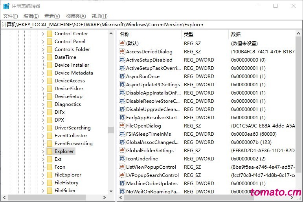This screenshot has width=303, height=202.
Task: Click values pane scroll up arrow
Action: (299, 34)
